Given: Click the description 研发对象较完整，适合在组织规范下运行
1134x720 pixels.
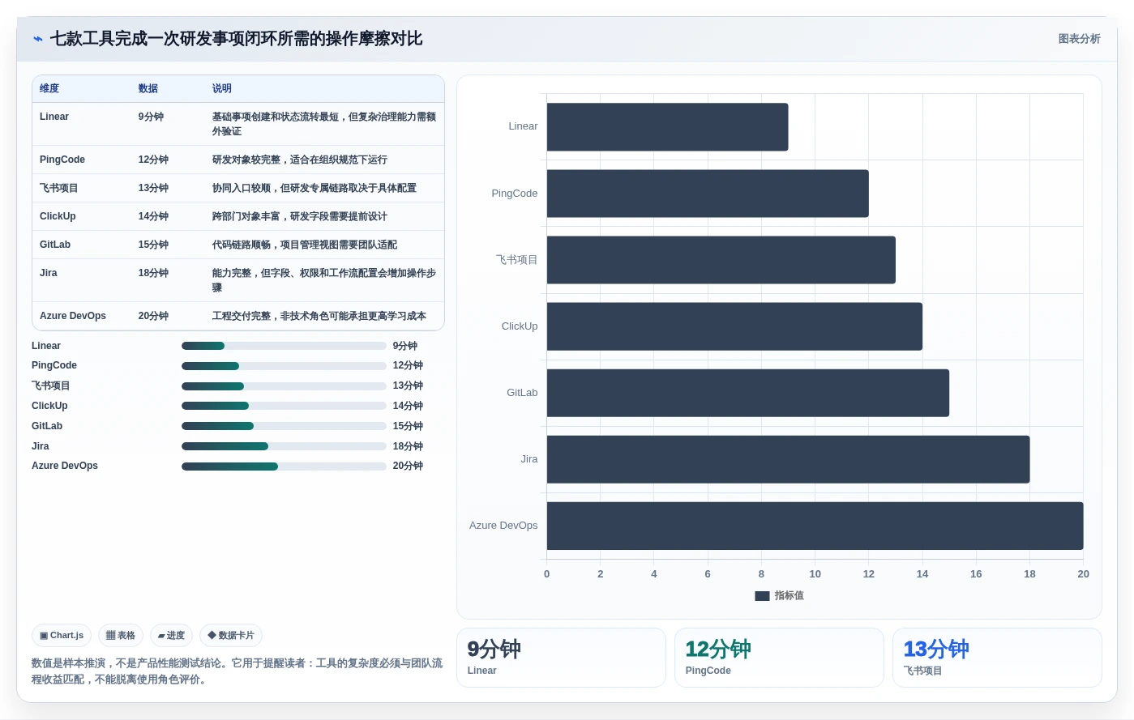Looking at the screenshot, I should click(x=300, y=160).
